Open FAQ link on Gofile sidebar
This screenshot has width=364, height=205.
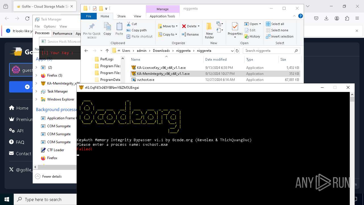pyautogui.click(x=16, y=142)
